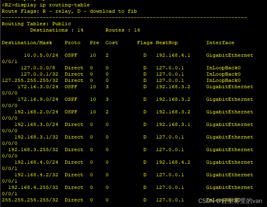Click the 'NextHop' column header

pyautogui.click(x=167, y=42)
